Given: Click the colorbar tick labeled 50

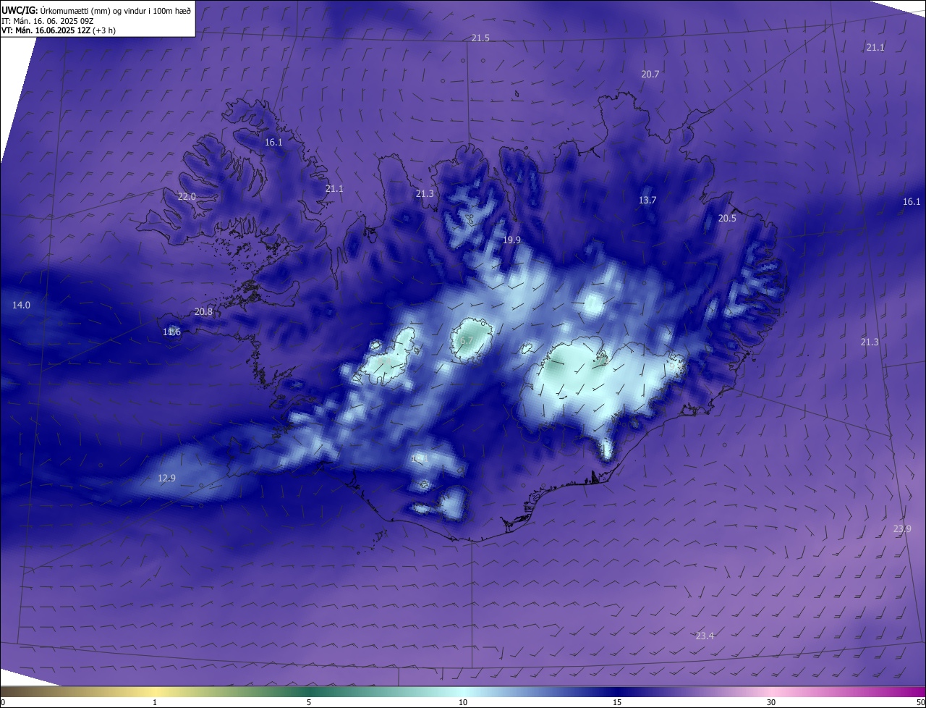Looking at the screenshot, I should tap(920, 702).
